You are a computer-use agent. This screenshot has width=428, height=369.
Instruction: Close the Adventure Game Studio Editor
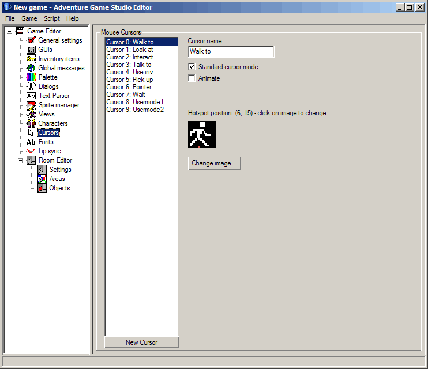pos(420,7)
